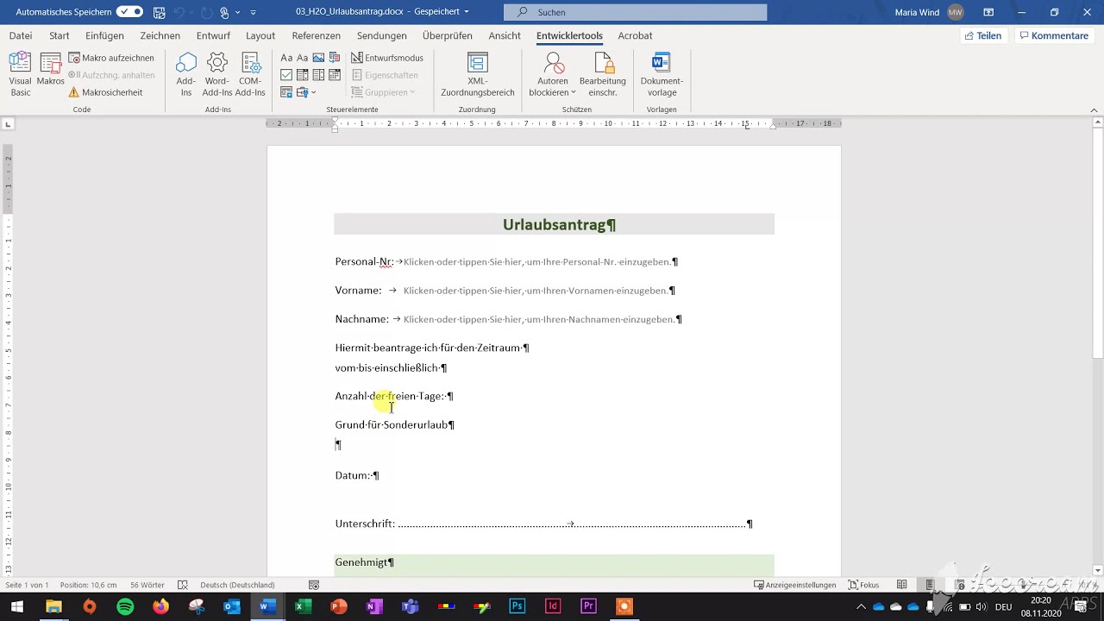Click the Teilen button
The image size is (1104, 621).
click(x=983, y=35)
